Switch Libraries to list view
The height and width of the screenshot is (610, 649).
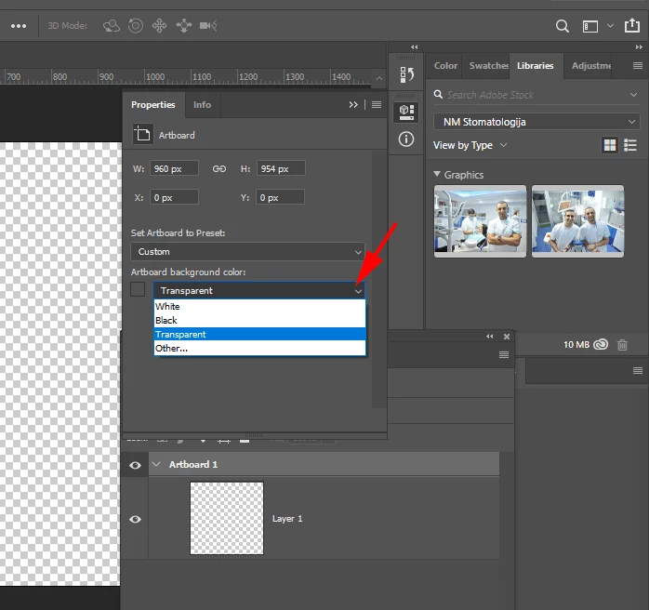(630, 145)
